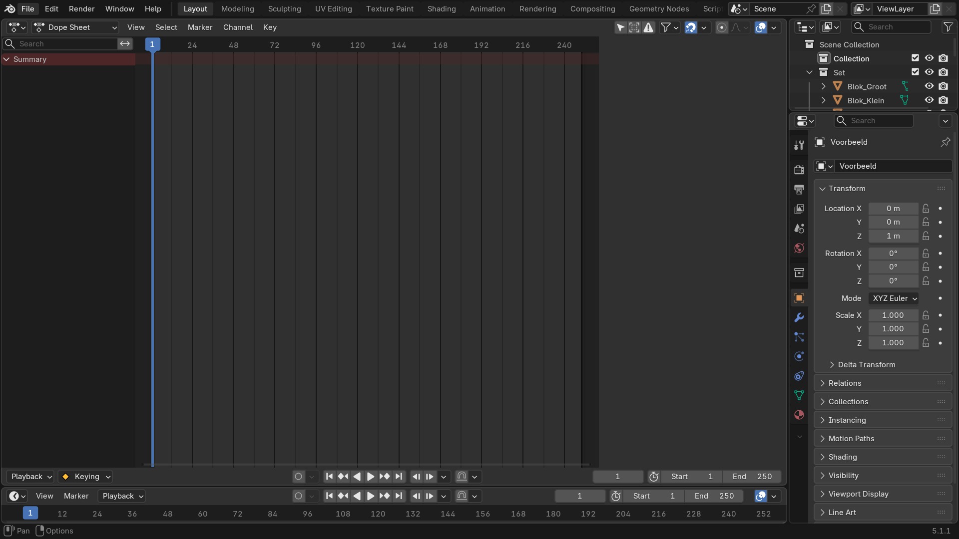The image size is (959, 539).
Task: Open the Render properties tab
Action: (x=799, y=170)
